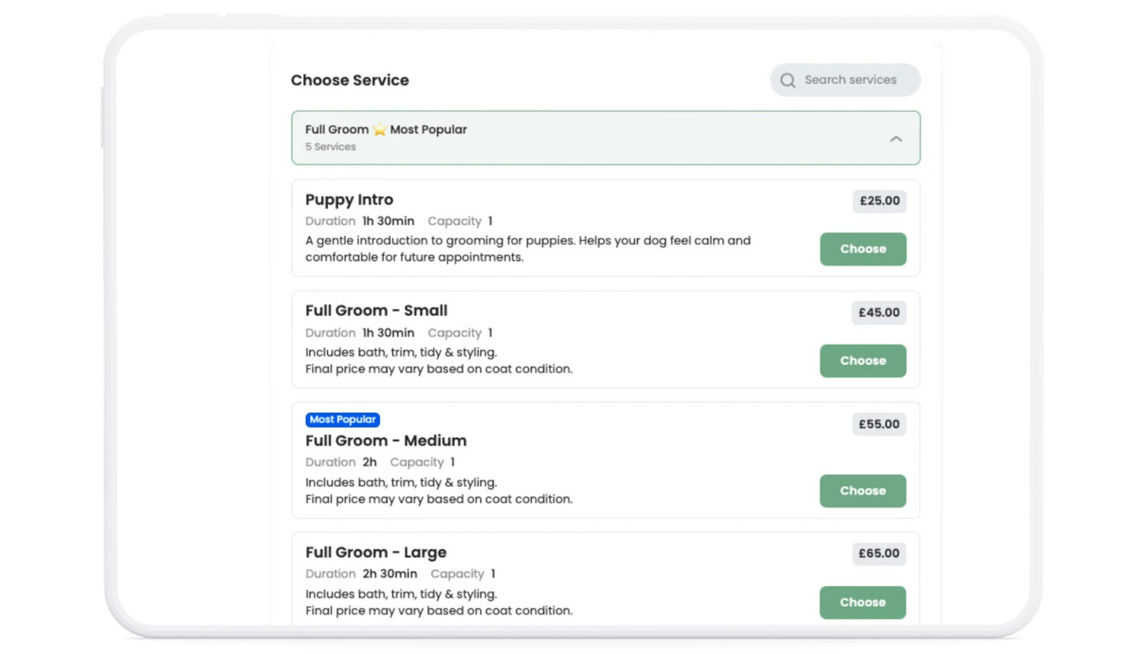Viewport: 1145px width, 654px height.
Task: Choose the Full Groom - Small service
Action: tap(863, 361)
